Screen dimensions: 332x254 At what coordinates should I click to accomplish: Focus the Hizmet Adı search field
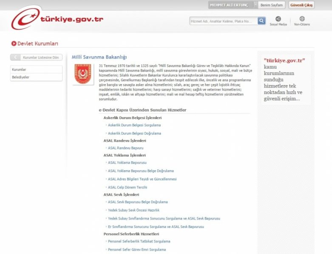coord(223,21)
